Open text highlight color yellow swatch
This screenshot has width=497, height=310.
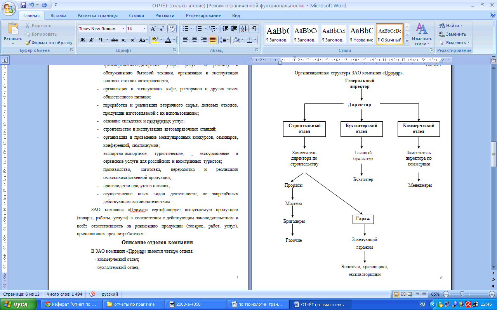(x=155, y=40)
